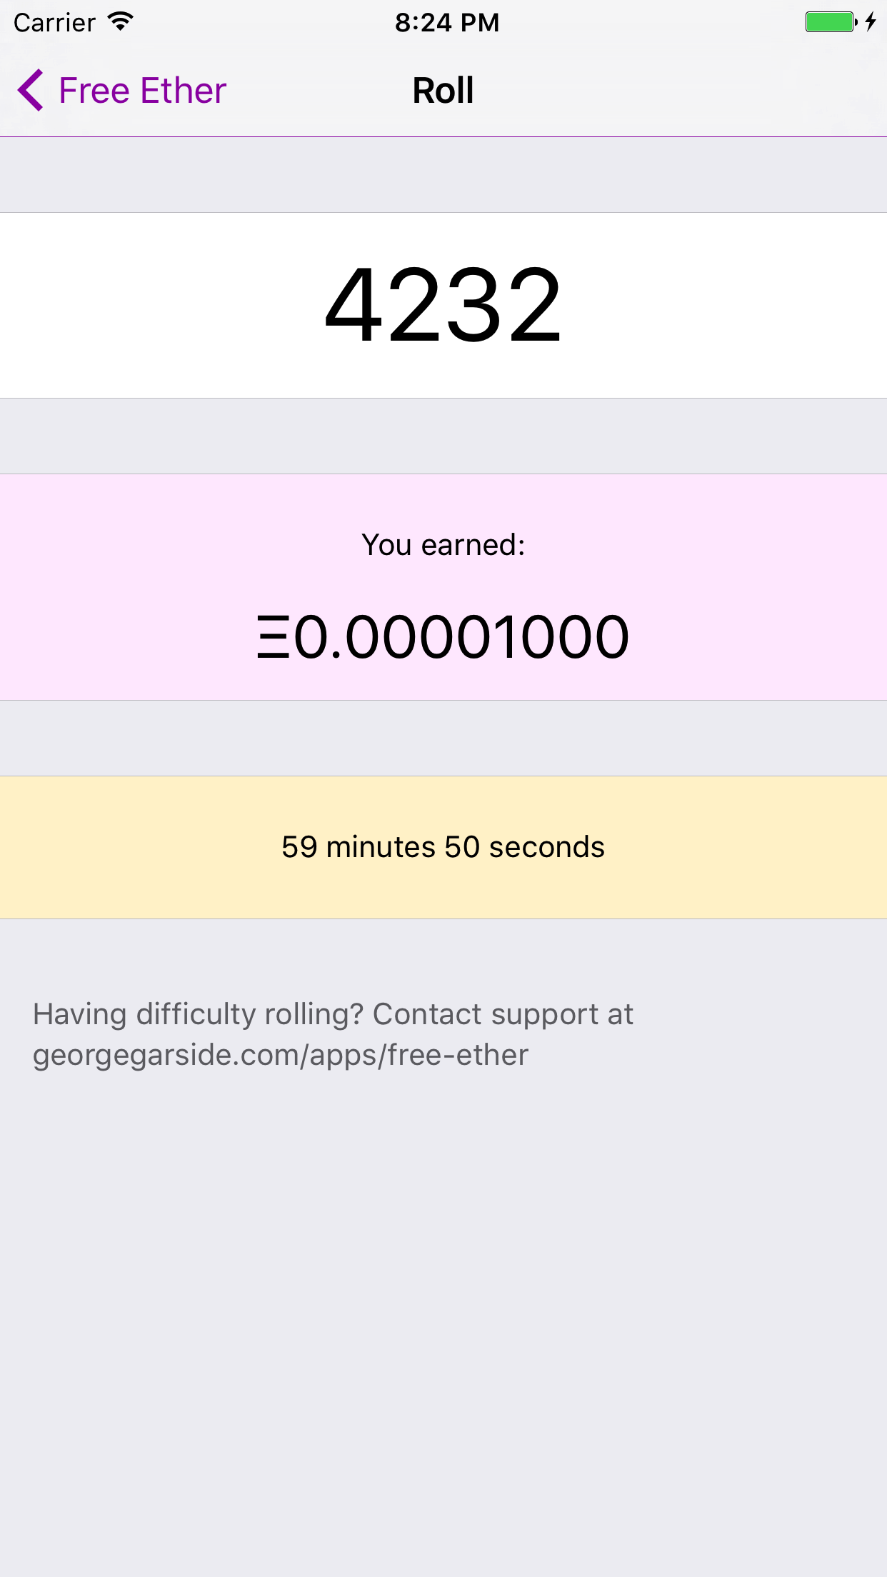Tap the 8:24 PM clock
The height and width of the screenshot is (1577, 887).
coord(447,22)
